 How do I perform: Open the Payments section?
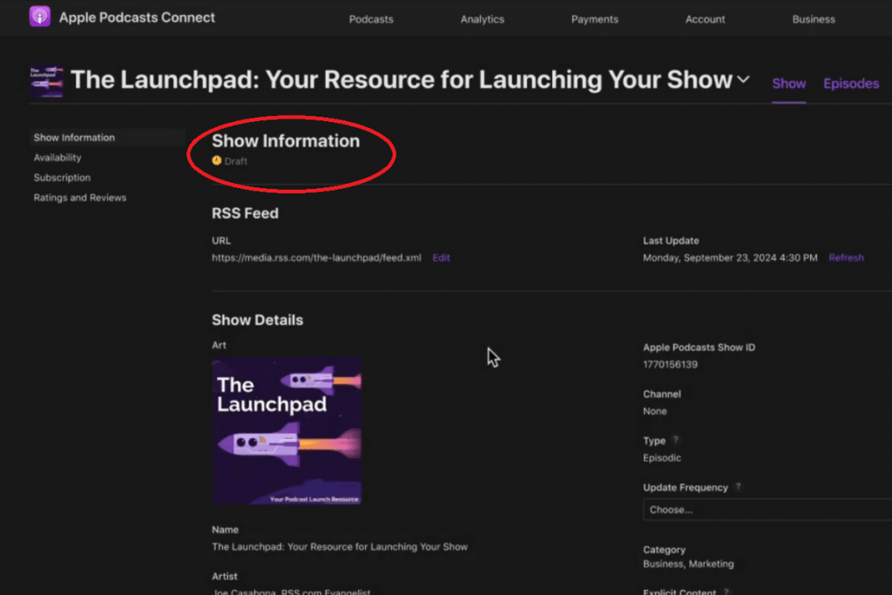pos(595,19)
